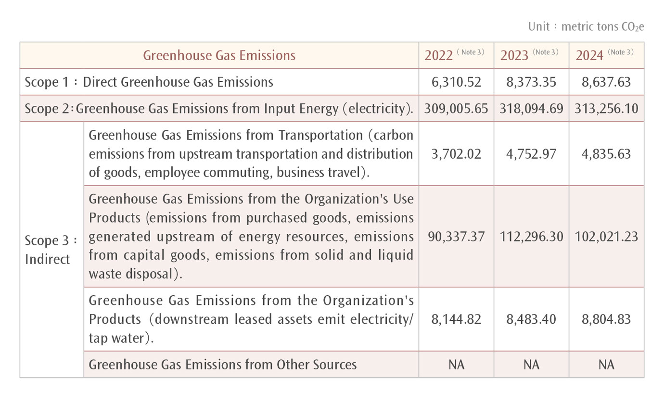Select the 2022 value 8,144.82
The image size is (664, 404).
point(456,319)
